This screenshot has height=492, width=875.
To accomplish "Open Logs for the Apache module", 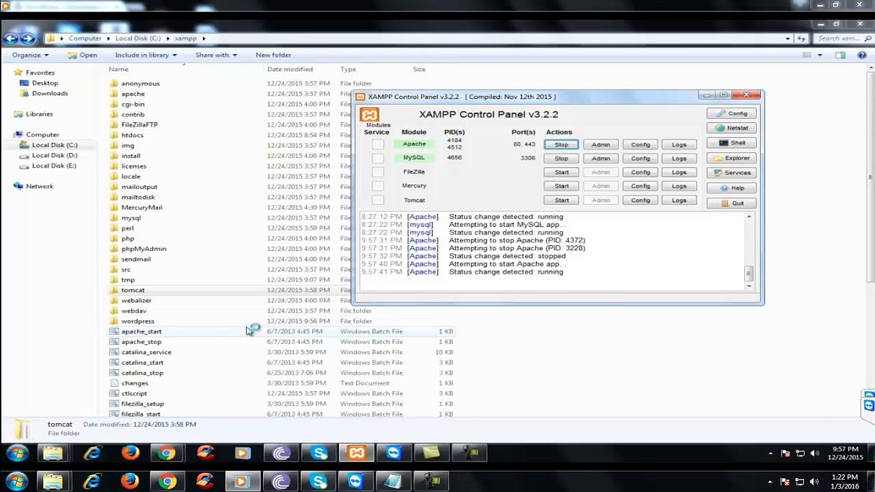I will pos(679,145).
